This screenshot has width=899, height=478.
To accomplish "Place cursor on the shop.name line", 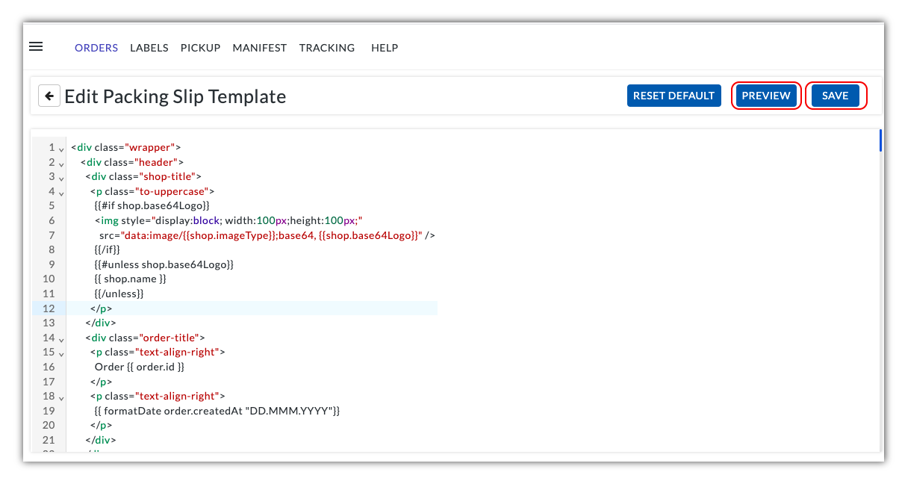I will pos(135,279).
